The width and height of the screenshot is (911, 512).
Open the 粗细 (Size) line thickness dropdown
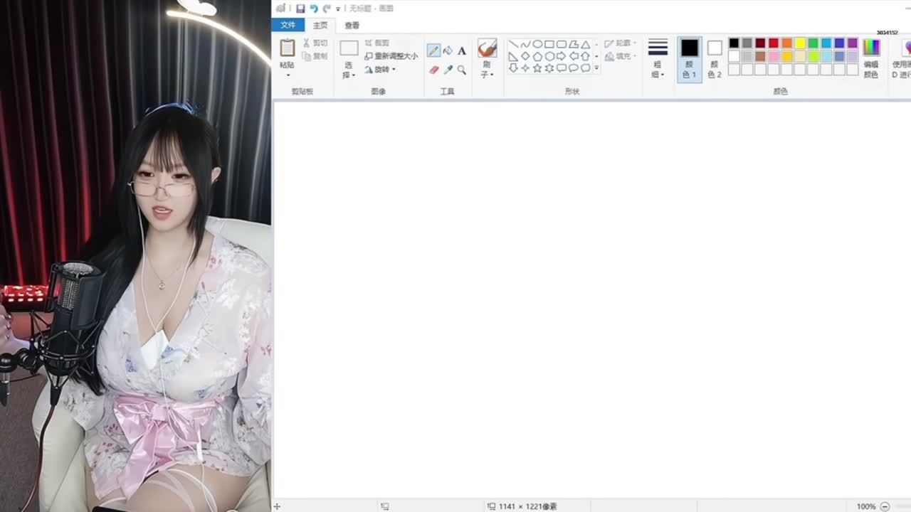pos(658,75)
